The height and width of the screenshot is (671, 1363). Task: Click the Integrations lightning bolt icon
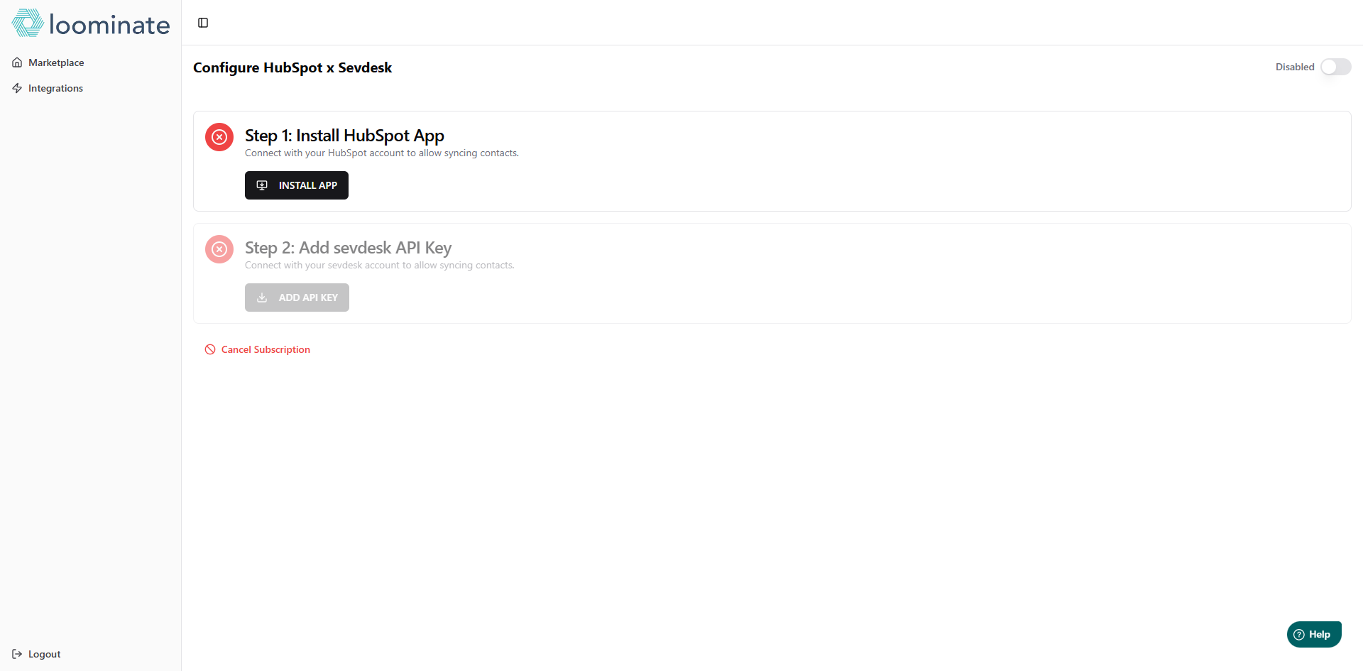point(17,88)
